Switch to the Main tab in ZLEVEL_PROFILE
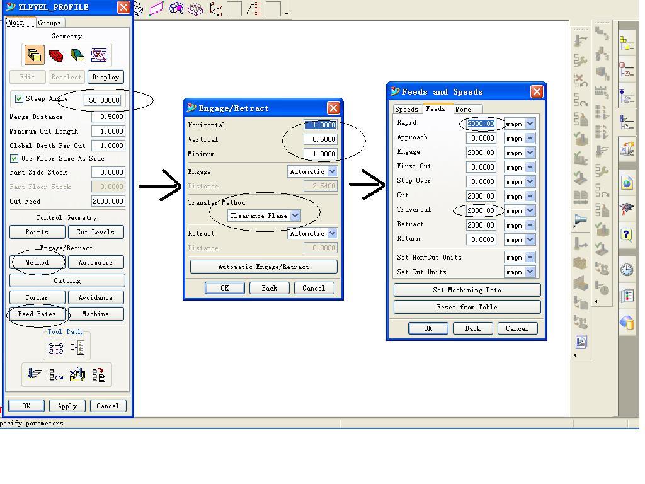The width and height of the screenshot is (645, 484). [21, 23]
